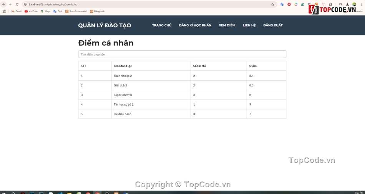The image size is (365, 194).
Task: Select the Giải tích 2 cell
Action: [151, 85]
